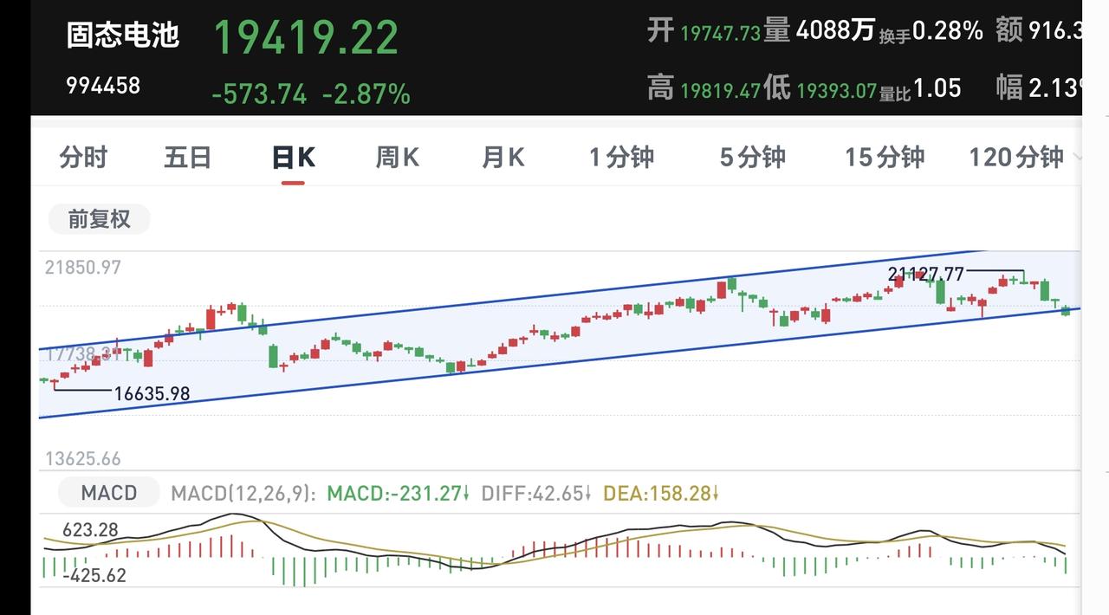Open the 周K chart tab
1109x615 pixels.
pos(398,158)
